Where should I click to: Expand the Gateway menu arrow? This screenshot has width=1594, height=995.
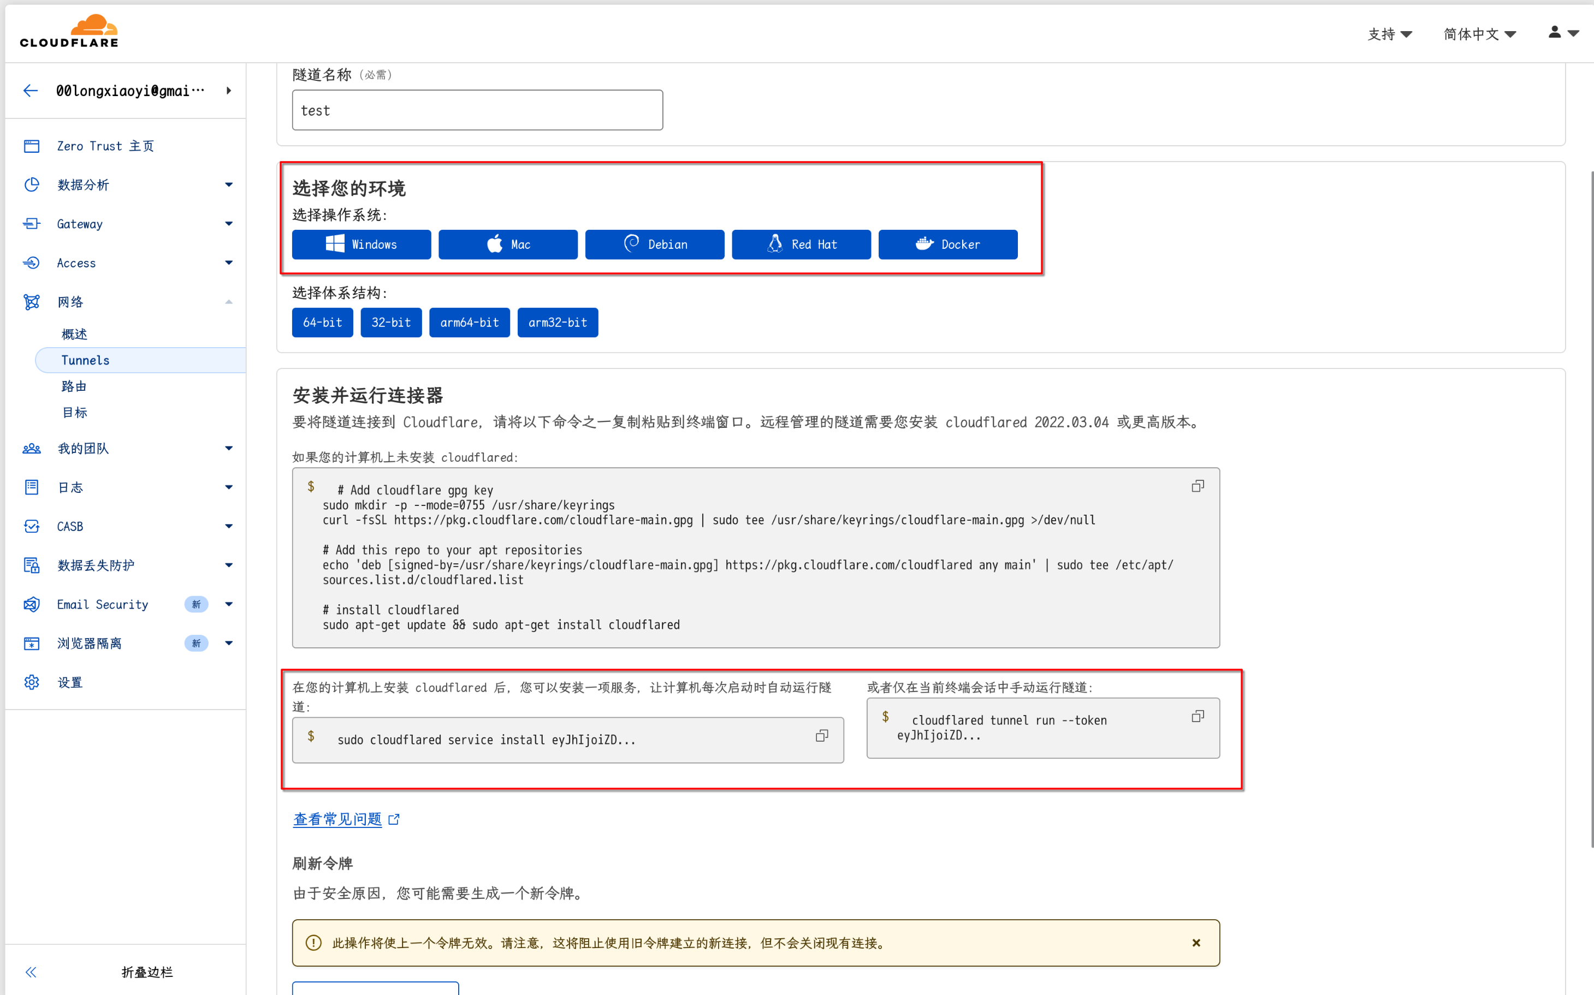pyautogui.click(x=228, y=224)
